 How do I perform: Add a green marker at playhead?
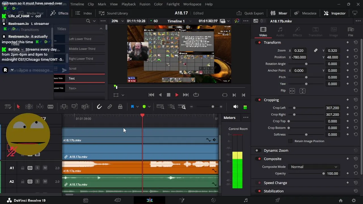click(144, 107)
